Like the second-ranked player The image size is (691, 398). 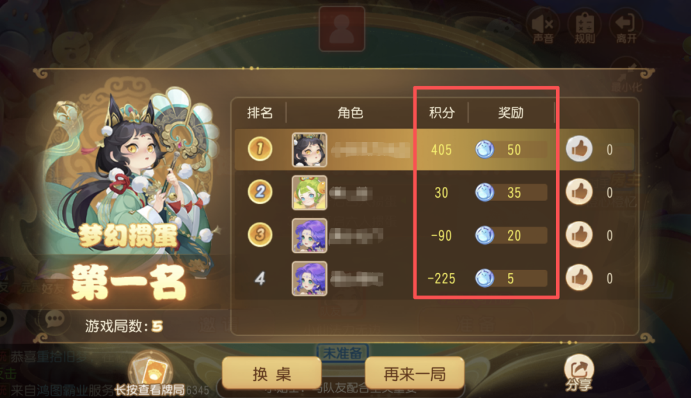[579, 192]
